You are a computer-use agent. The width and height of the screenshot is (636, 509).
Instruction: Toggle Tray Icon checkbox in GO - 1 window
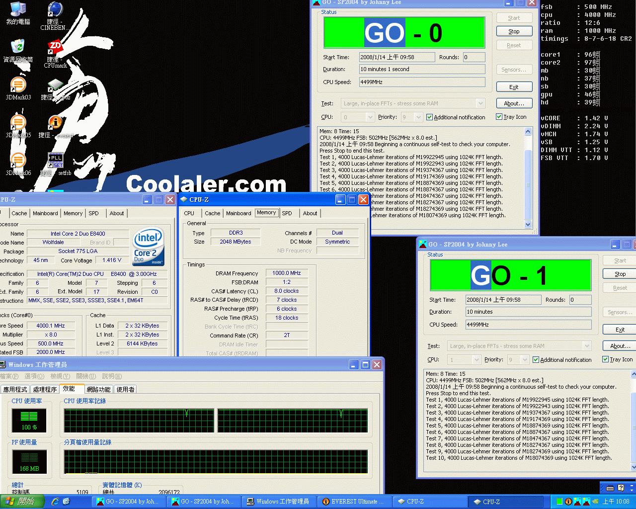coord(606,359)
